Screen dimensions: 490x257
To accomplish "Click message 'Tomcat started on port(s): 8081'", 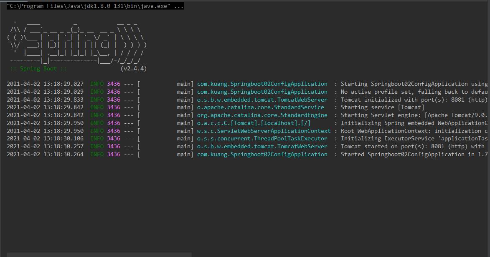I will [393, 147].
